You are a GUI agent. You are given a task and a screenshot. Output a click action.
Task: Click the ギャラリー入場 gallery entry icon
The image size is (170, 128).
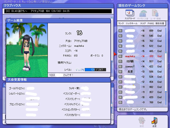click(x=143, y=15)
